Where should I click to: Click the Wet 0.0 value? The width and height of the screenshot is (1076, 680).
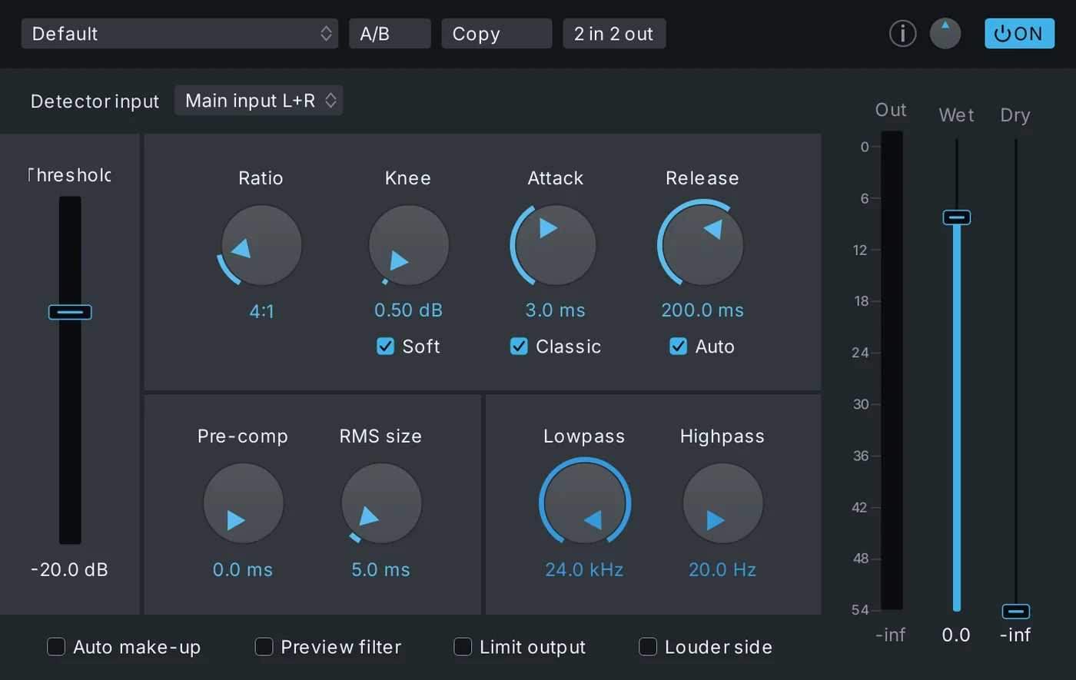tap(956, 635)
